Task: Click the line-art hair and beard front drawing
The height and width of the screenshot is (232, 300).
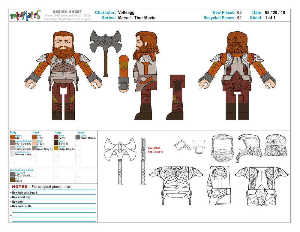Action: (x=223, y=148)
